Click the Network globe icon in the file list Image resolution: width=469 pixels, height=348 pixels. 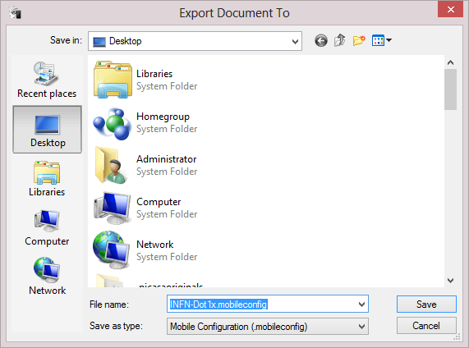point(111,250)
